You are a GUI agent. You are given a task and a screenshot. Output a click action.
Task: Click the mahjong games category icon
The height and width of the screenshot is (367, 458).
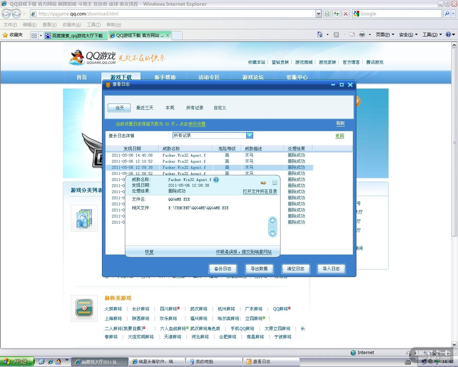click(84, 308)
